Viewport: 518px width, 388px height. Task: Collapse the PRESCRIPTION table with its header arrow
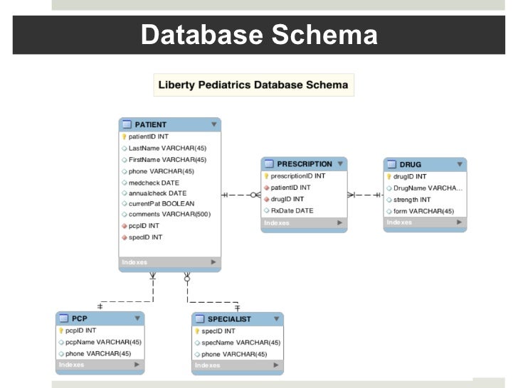click(x=340, y=163)
